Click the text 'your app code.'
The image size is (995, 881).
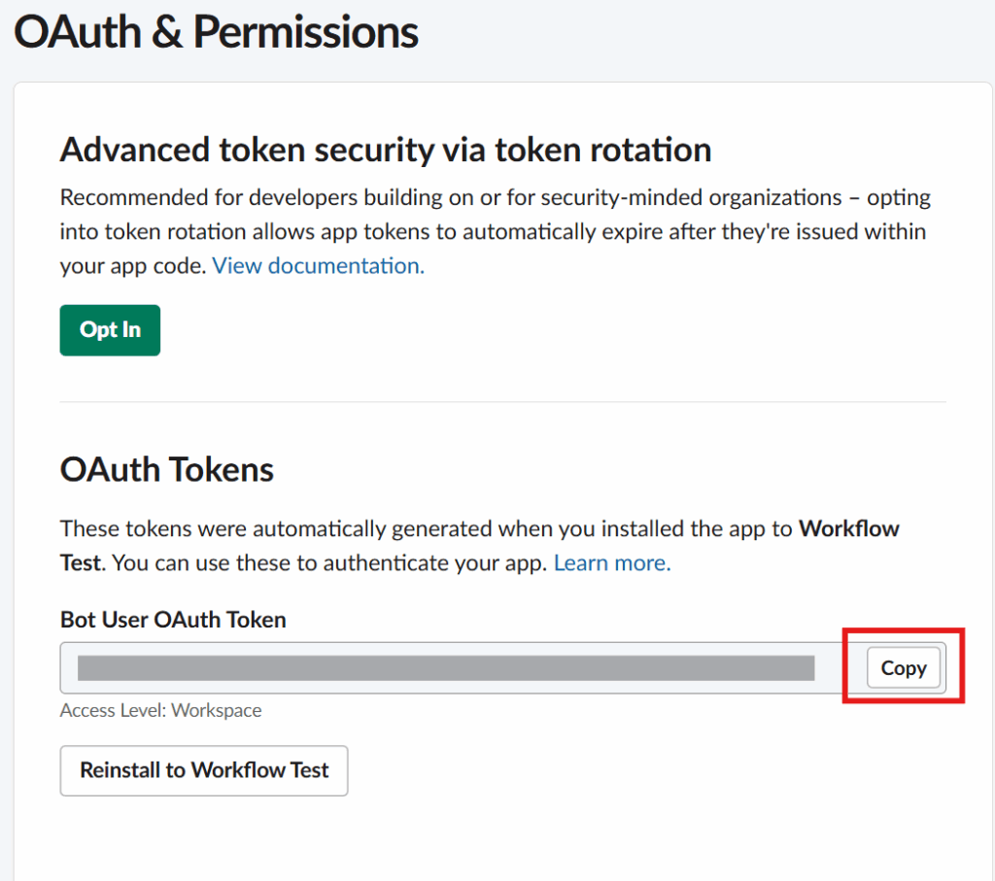coord(133,266)
